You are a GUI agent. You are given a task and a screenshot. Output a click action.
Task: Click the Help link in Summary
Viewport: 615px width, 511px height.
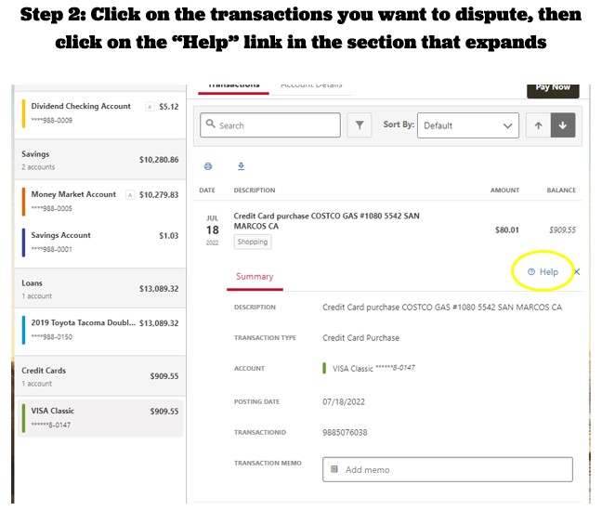point(543,272)
